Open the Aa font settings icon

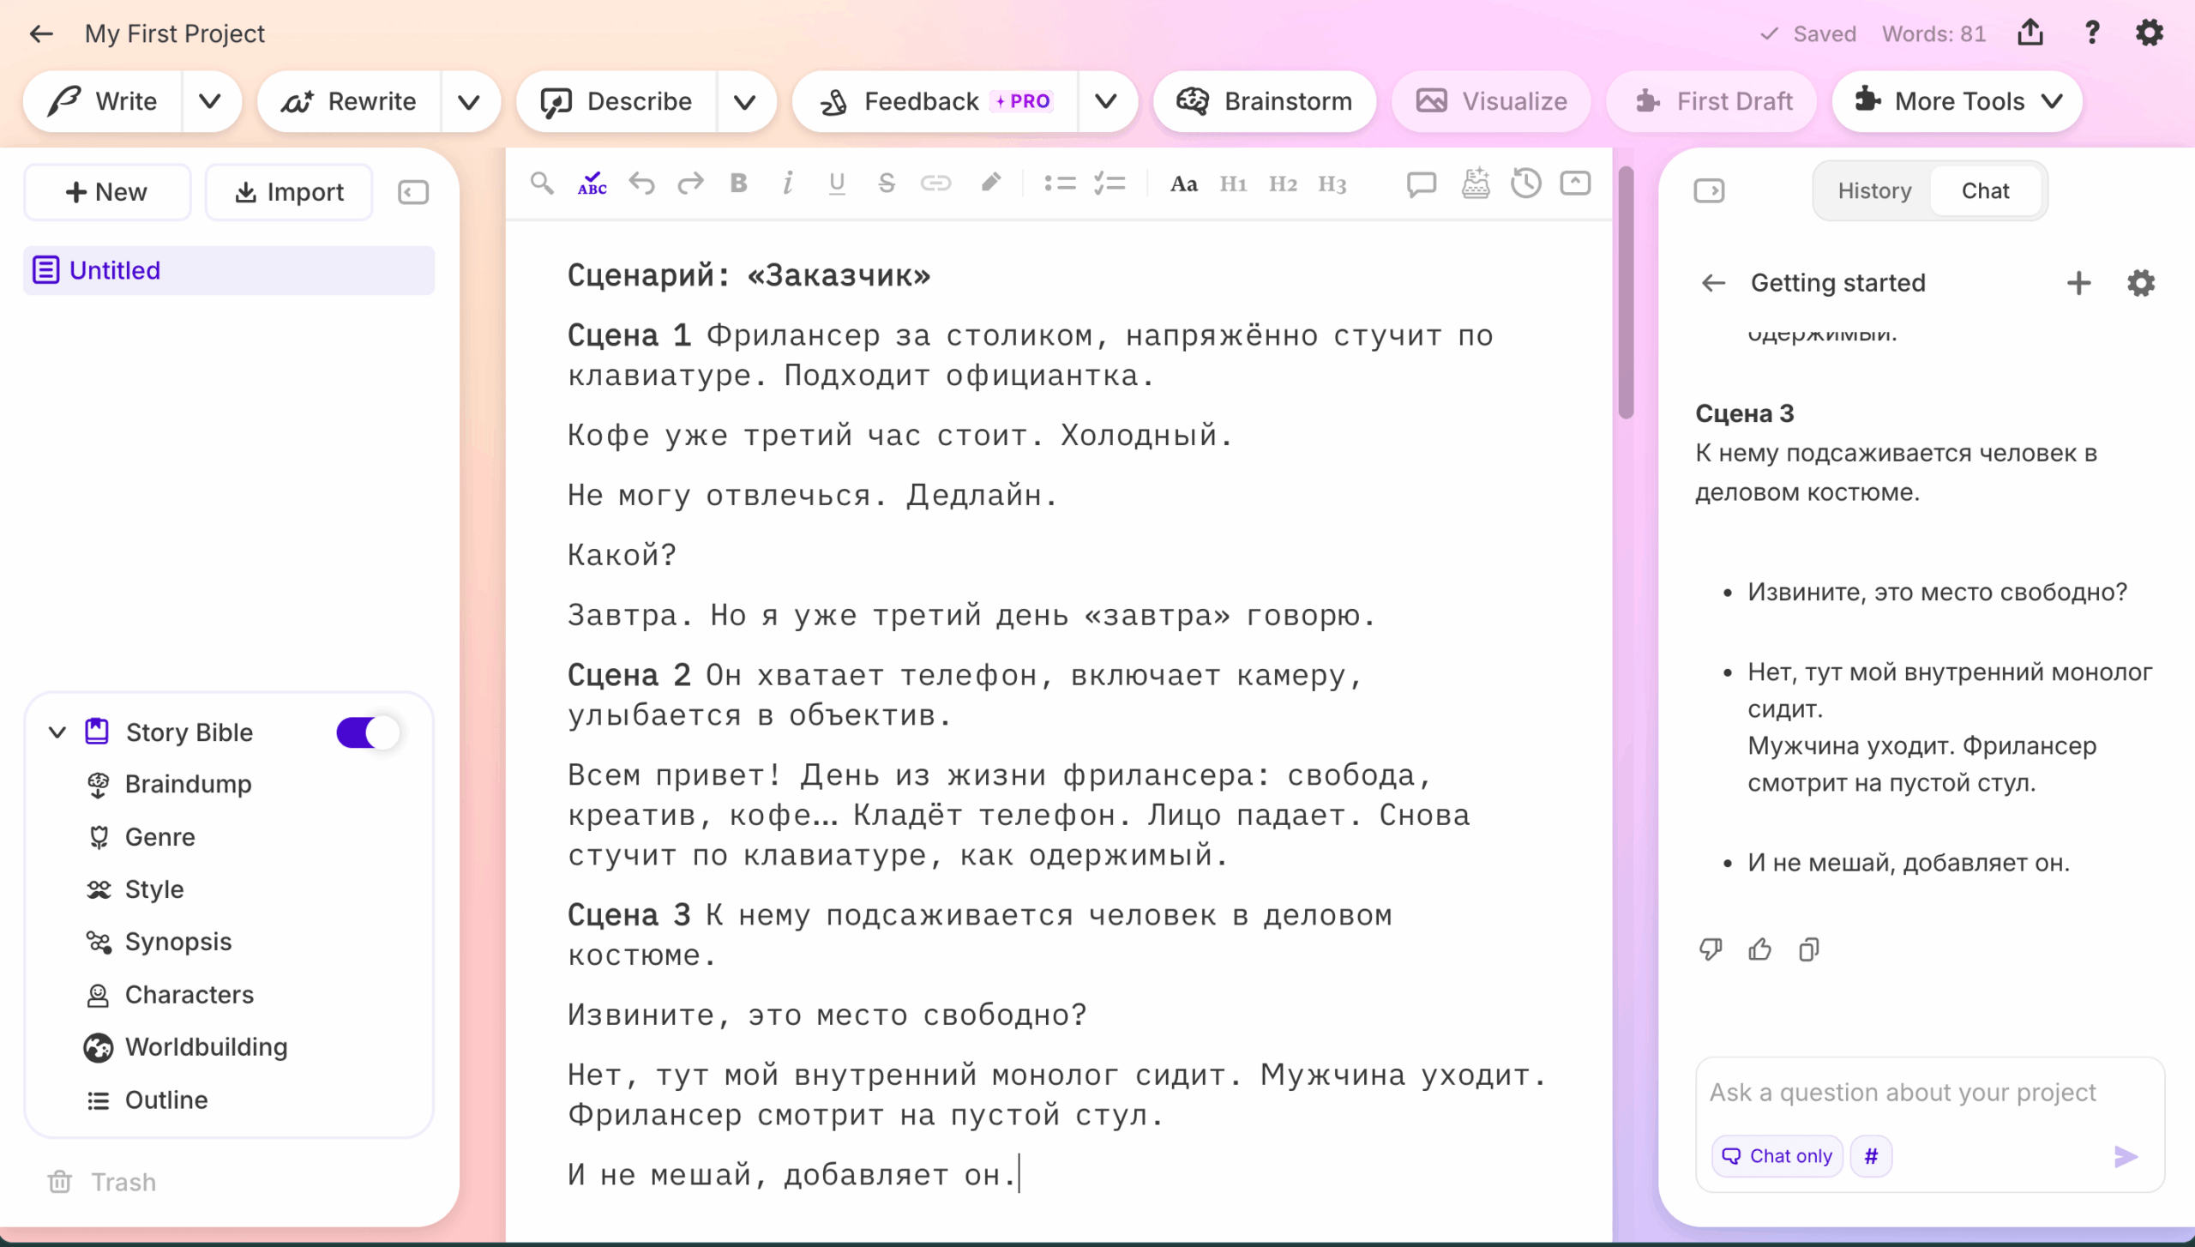click(1183, 184)
